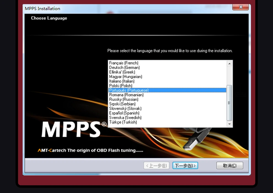The height and width of the screenshot is (193, 273).
Task: Click the highlighted Português (Portuguese) row
Action: point(167,90)
